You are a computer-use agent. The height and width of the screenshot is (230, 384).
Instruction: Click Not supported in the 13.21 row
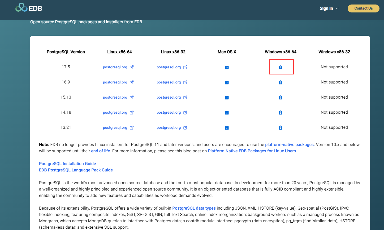coord(334,127)
